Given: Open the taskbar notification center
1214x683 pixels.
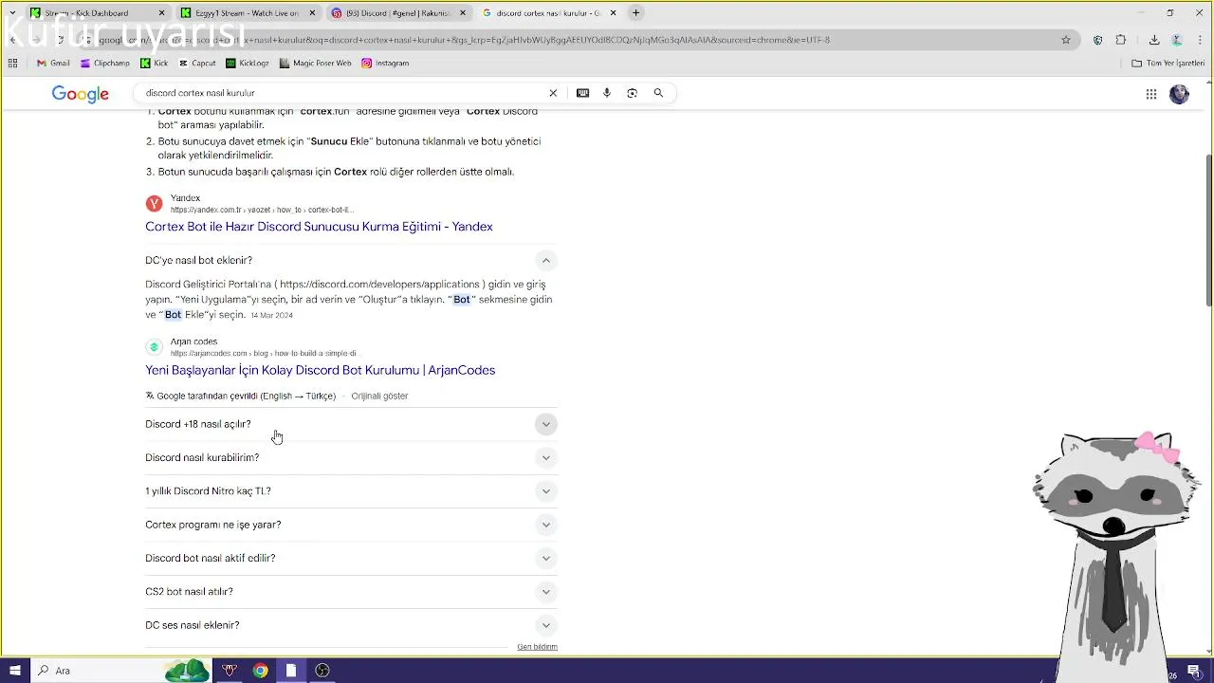Looking at the screenshot, I should [x=1193, y=672].
